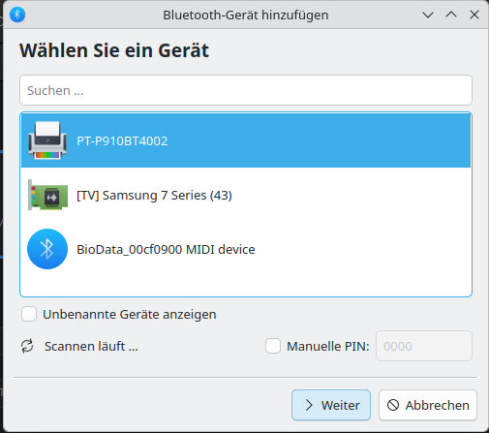The width and height of the screenshot is (489, 433).
Task: Enable Unbenannte Geräte anzeigen checkbox
Action: click(29, 314)
